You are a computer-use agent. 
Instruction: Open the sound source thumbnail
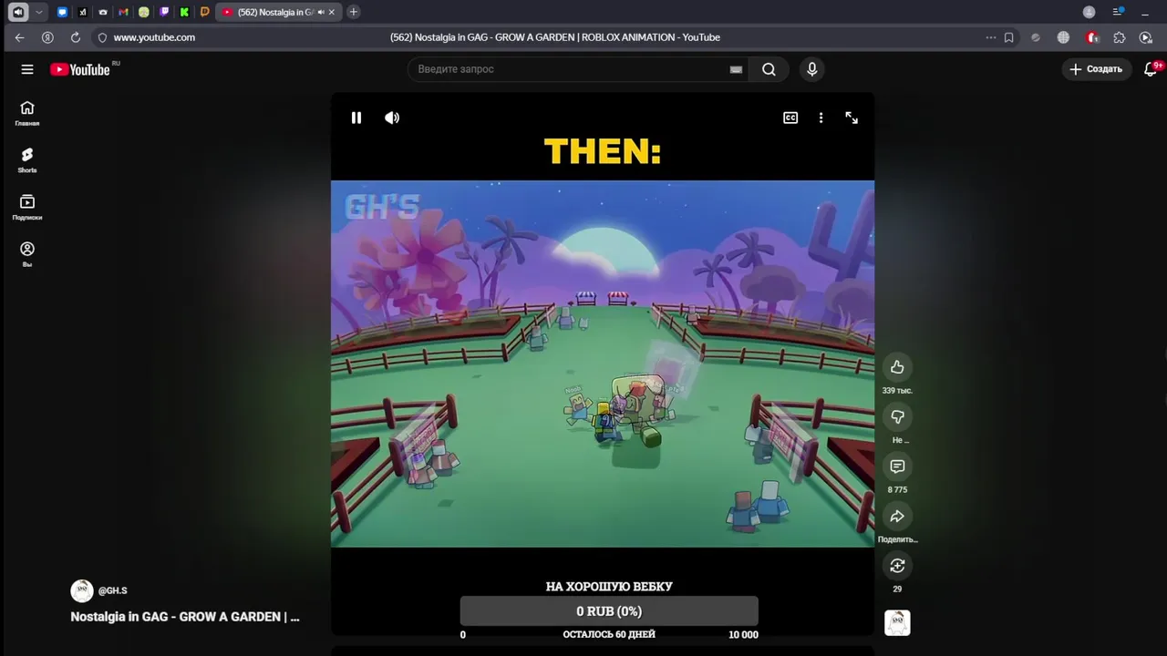(897, 623)
